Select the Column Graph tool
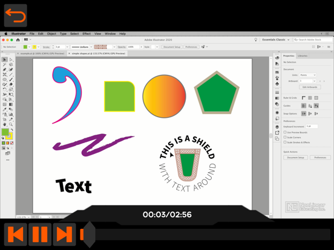Viewport: 334px width, 250px height. 11,114
